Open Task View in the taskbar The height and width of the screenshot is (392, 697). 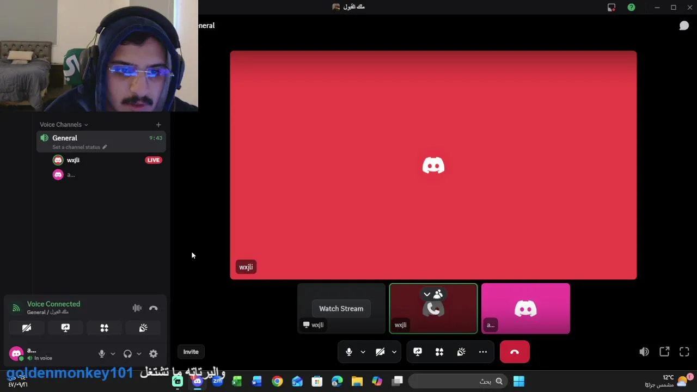pos(397,382)
